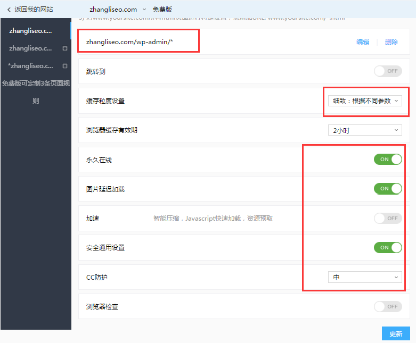Viewport: 416px width, 343px height.
Task: Disable the 永久在线 switch
Action: tap(388, 159)
